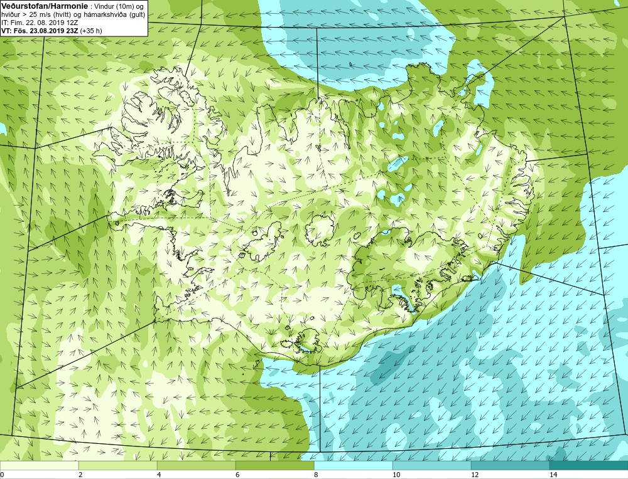This screenshot has height=479, width=628.
Task: Click the 4–6 m/s green legend band
Action: [196, 465]
